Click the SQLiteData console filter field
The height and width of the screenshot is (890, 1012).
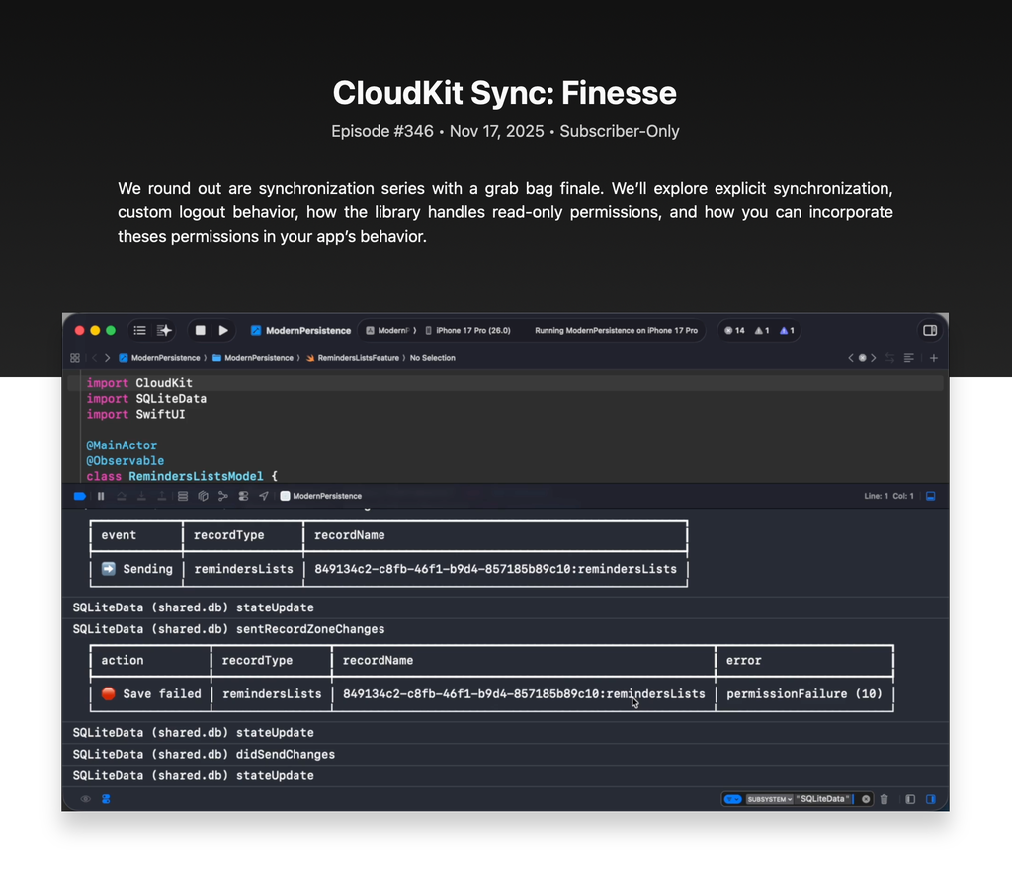825,799
